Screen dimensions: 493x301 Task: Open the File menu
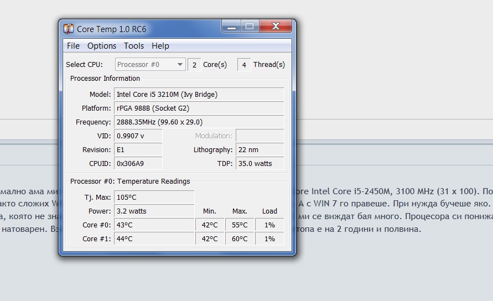(x=73, y=46)
